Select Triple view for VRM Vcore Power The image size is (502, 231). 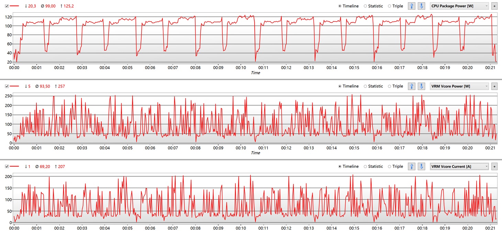[395, 86]
